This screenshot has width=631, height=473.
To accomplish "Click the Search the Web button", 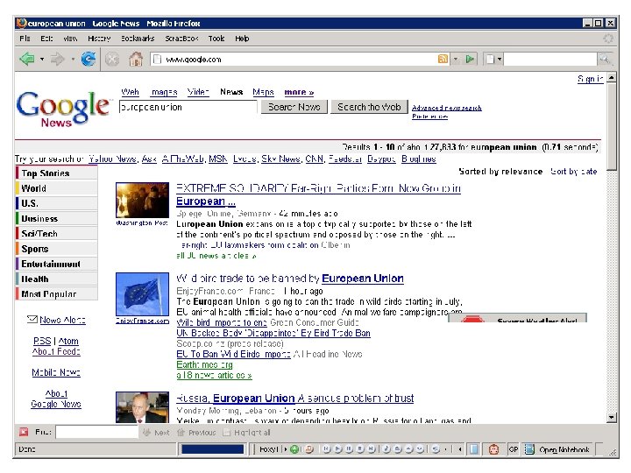I will click(369, 107).
